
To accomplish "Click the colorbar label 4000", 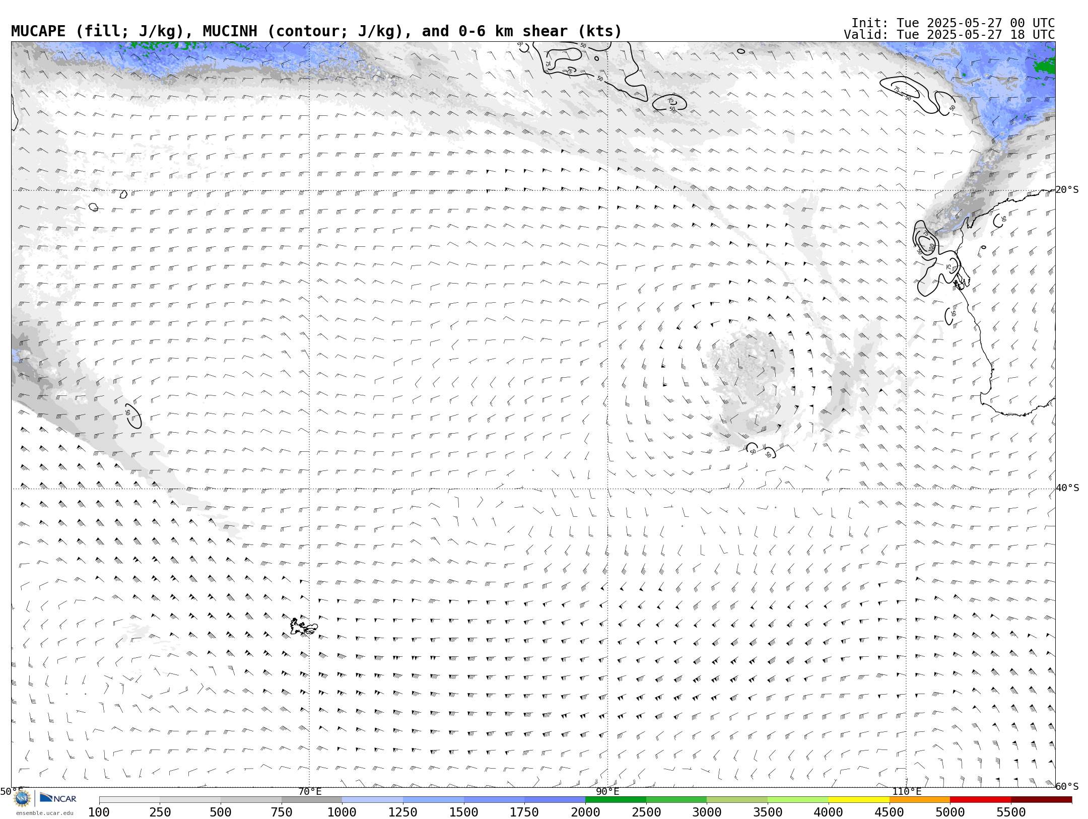I will [829, 812].
